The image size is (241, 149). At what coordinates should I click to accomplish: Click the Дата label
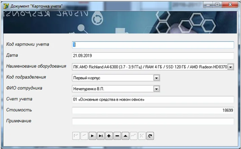tap(12, 55)
